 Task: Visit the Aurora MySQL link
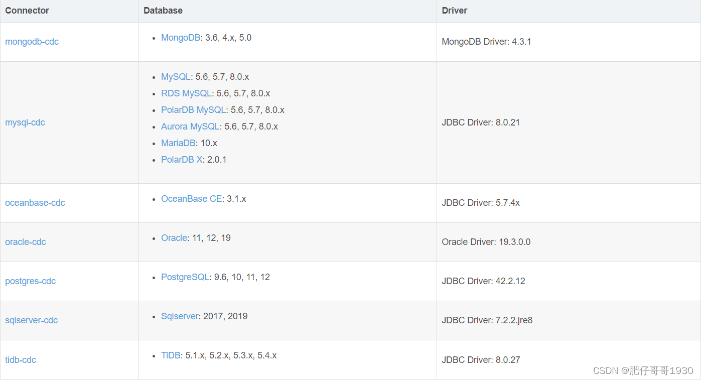click(x=190, y=126)
